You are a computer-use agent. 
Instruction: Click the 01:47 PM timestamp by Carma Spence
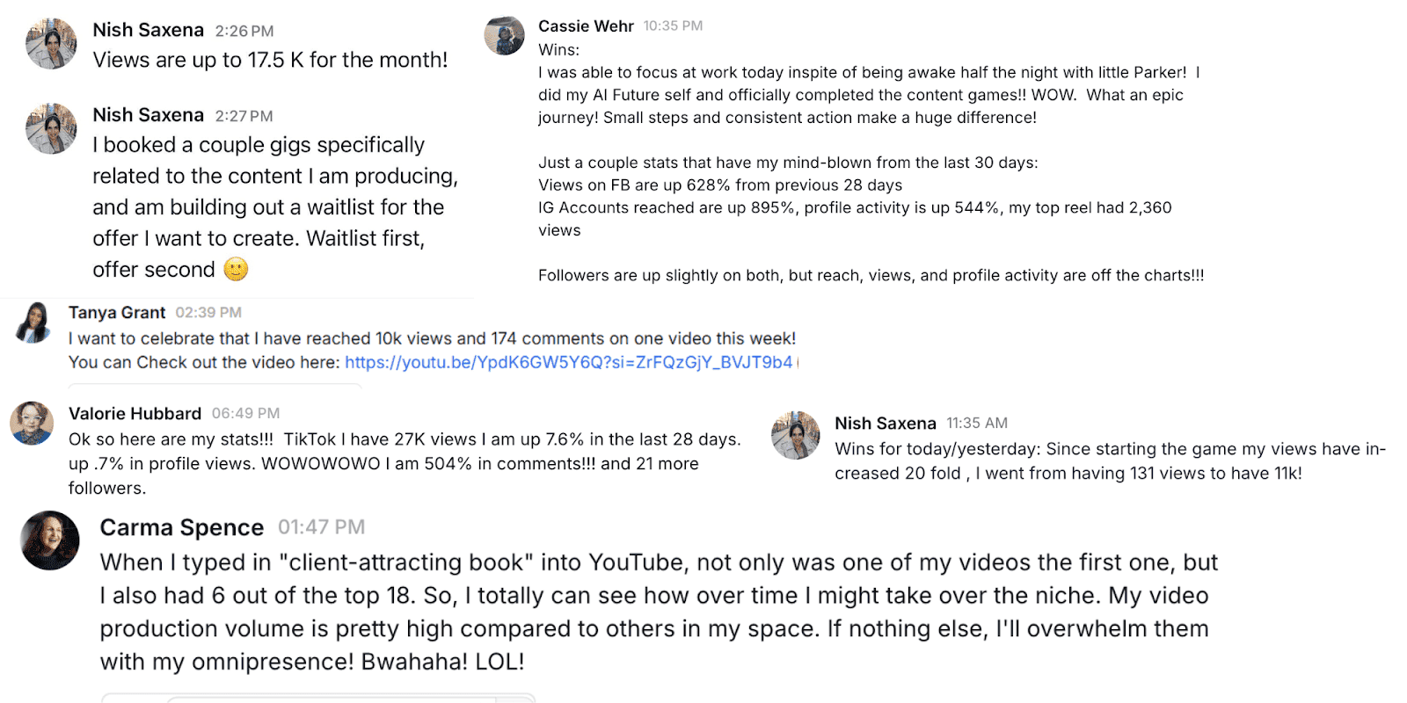click(321, 527)
